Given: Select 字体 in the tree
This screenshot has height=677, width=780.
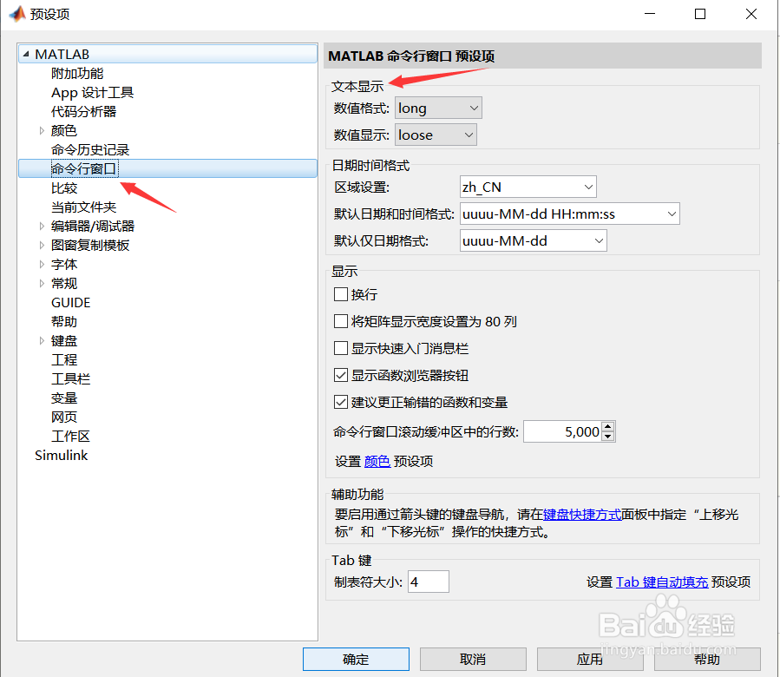Looking at the screenshot, I should [64, 265].
